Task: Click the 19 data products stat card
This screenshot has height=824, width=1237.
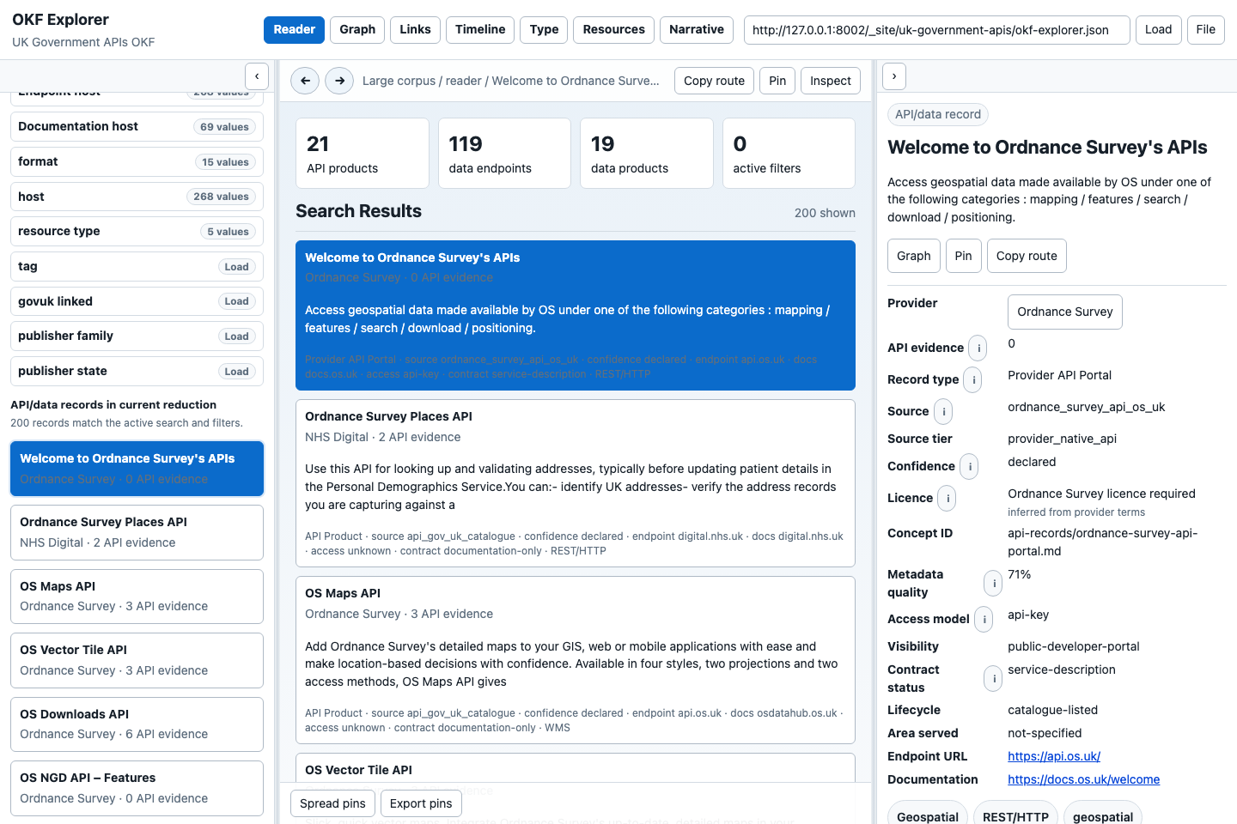Action: (x=647, y=154)
